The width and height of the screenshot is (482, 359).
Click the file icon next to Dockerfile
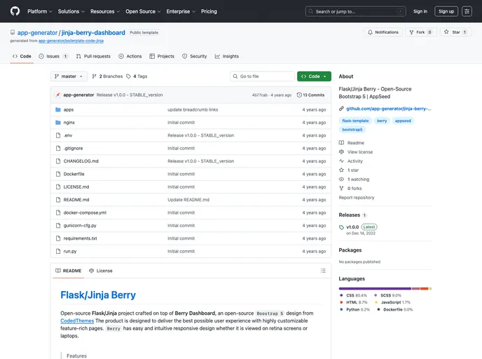tap(57, 174)
